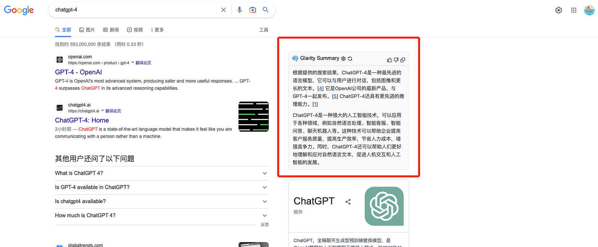
Task: Open the Google apps grid
Action: (574, 10)
